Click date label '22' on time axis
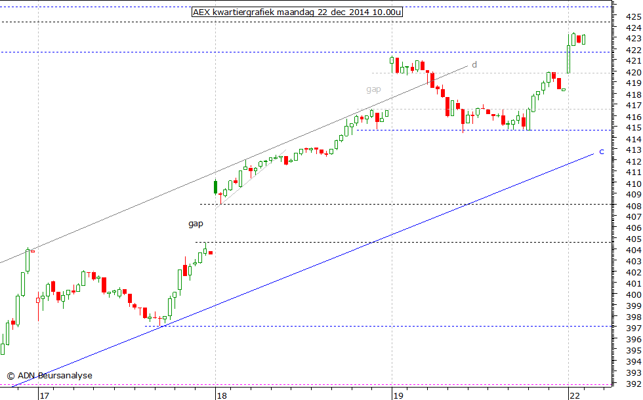643x400 pixels. click(x=575, y=395)
